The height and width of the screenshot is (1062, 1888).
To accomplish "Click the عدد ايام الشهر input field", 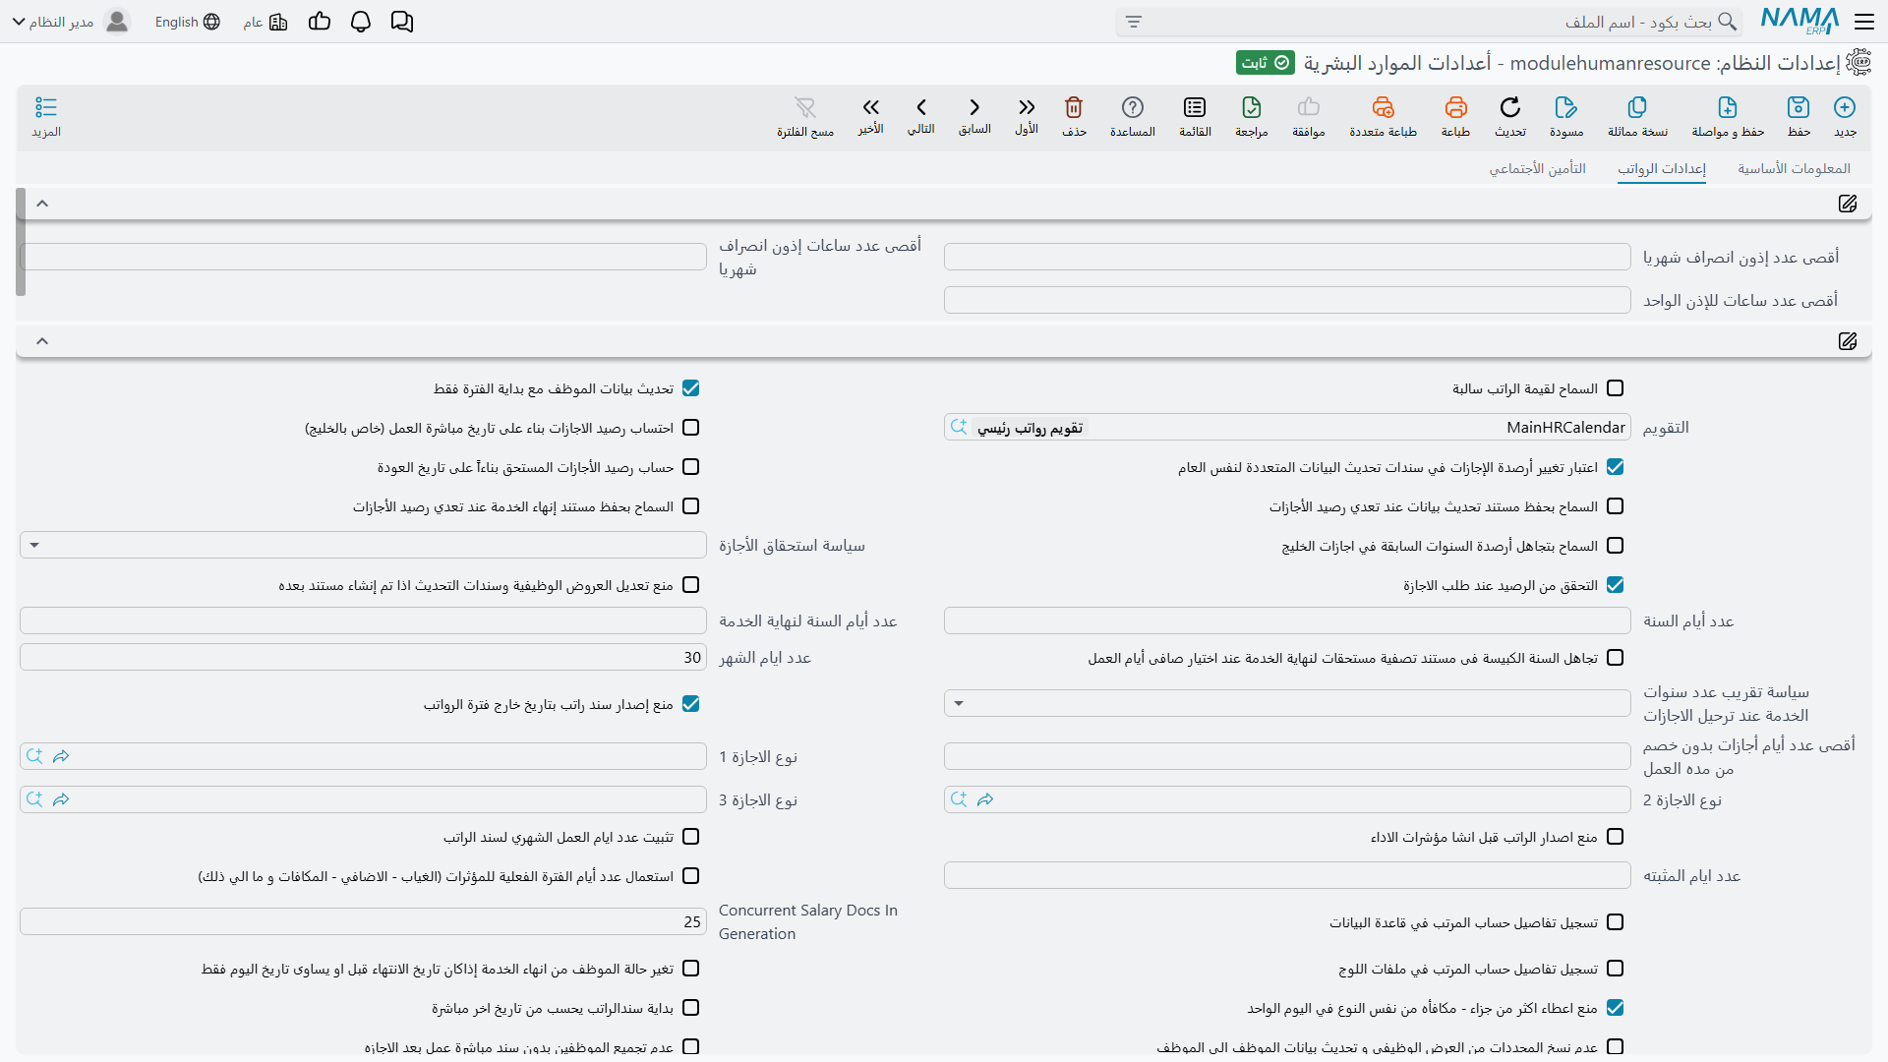I will (x=363, y=657).
